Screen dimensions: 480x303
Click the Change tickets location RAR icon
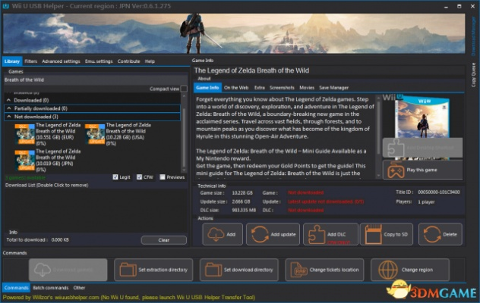[x=298, y=270]
